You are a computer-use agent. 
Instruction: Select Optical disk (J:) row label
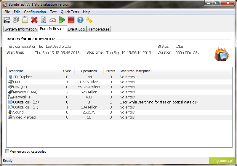pyautogui.click(x=25, y=107)
